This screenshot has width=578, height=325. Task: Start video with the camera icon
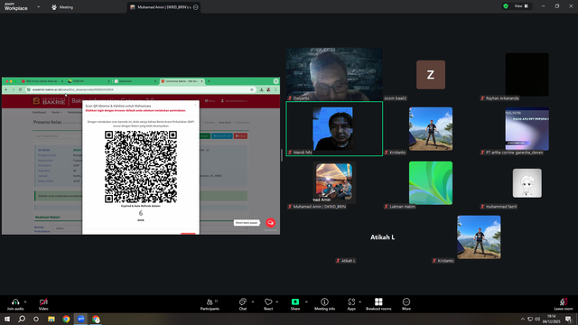coord(43,302)
